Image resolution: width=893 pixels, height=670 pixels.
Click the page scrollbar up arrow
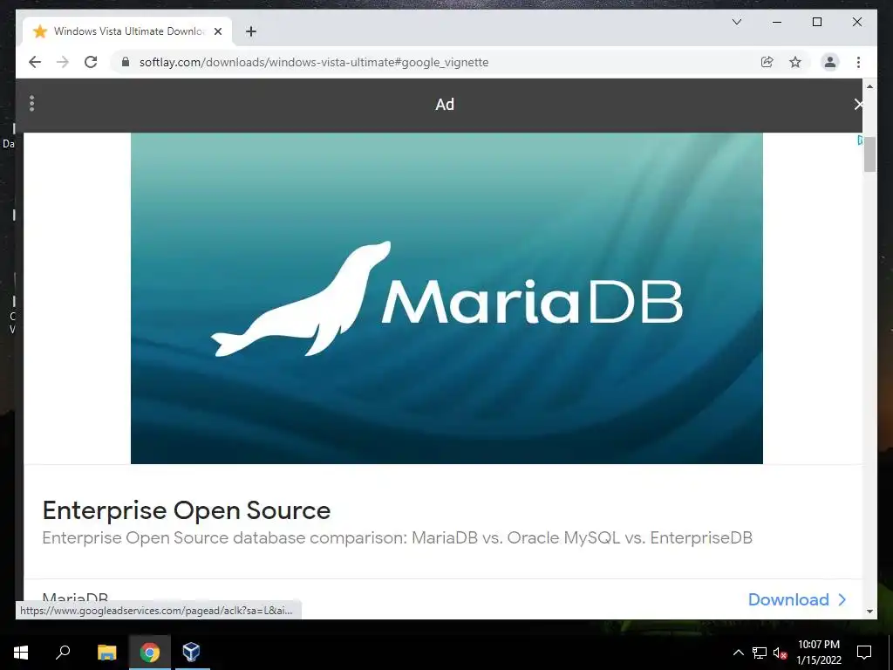click(869, 86)
